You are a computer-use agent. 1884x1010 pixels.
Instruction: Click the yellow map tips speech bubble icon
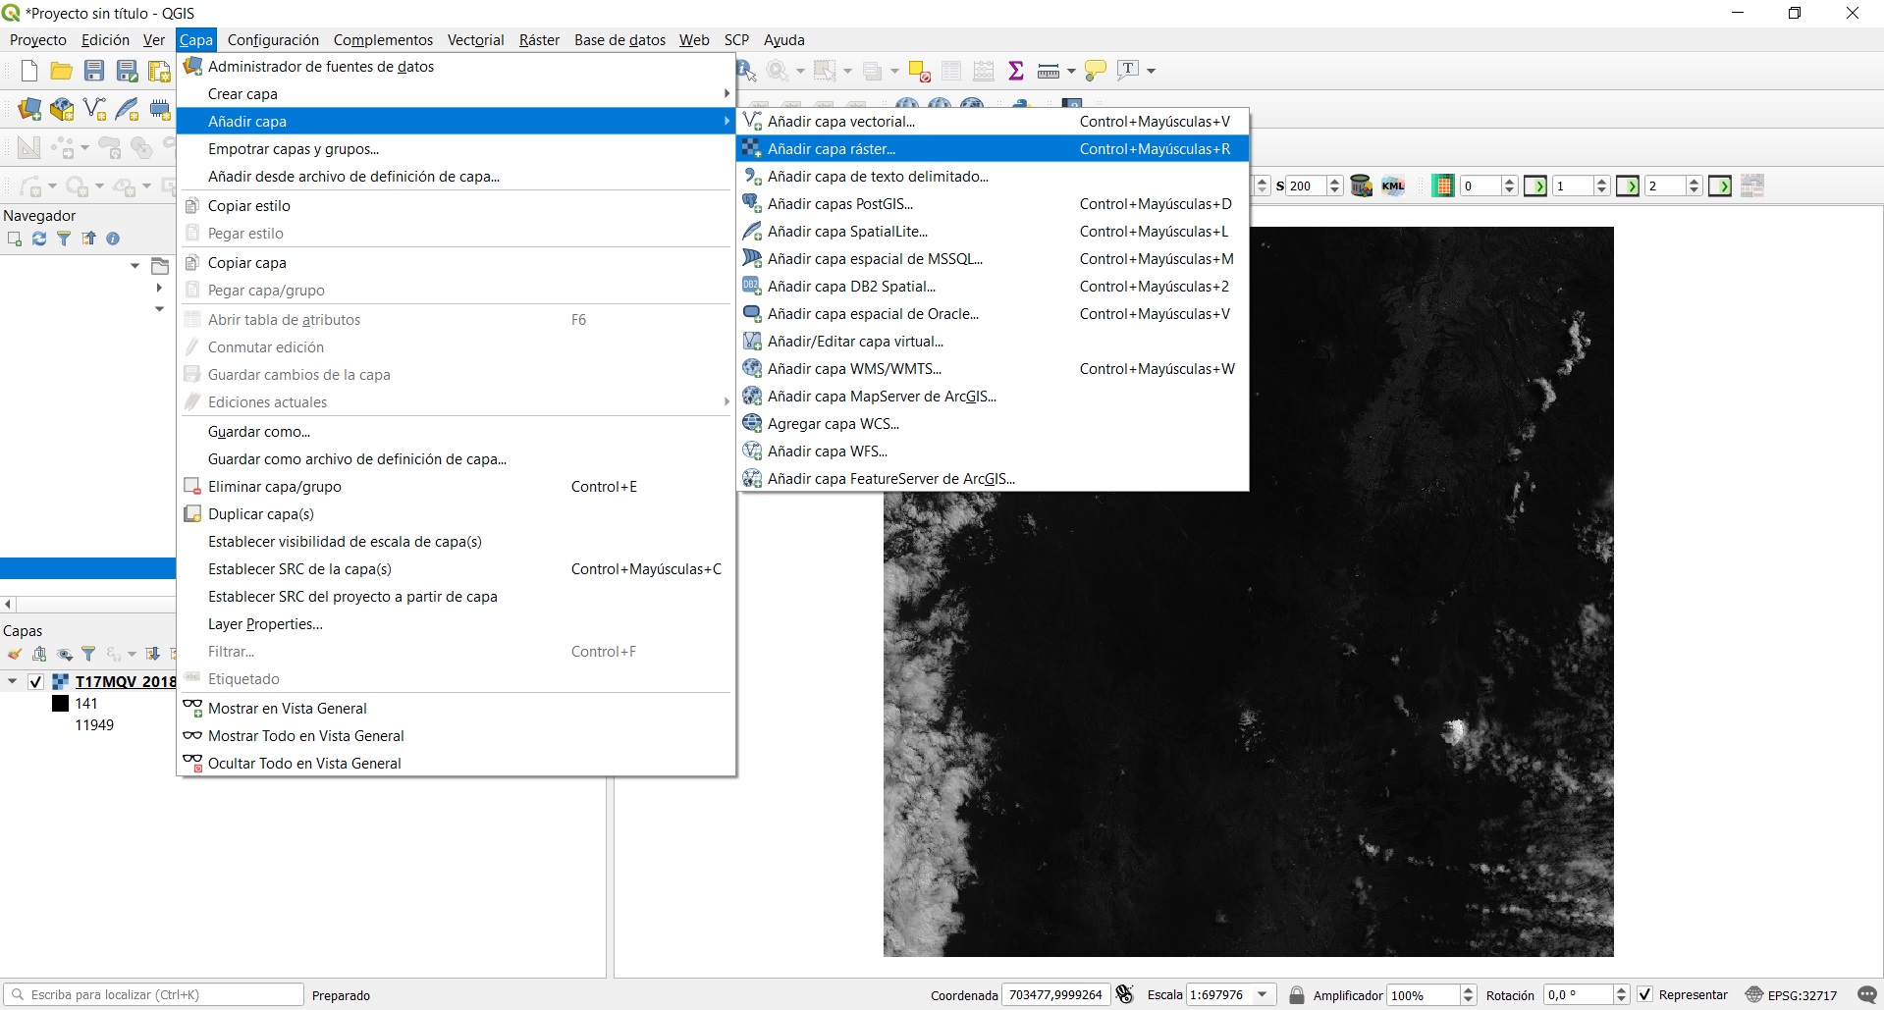click(x=1096, y=71)
